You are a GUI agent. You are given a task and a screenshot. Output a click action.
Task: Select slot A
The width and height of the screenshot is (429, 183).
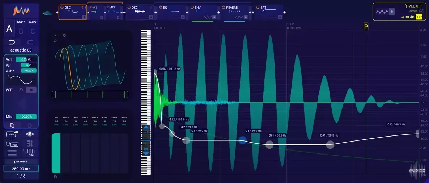tap(9, 28)
